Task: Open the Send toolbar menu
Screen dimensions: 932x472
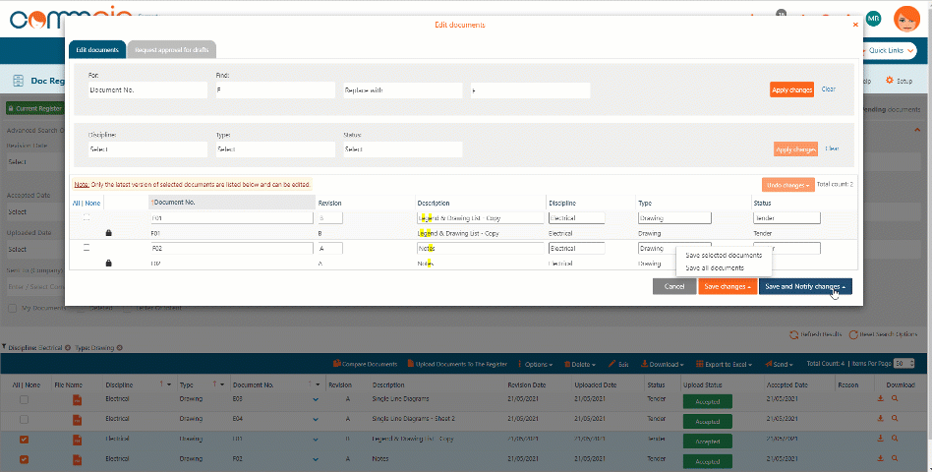Action: [x=781, y=365]
